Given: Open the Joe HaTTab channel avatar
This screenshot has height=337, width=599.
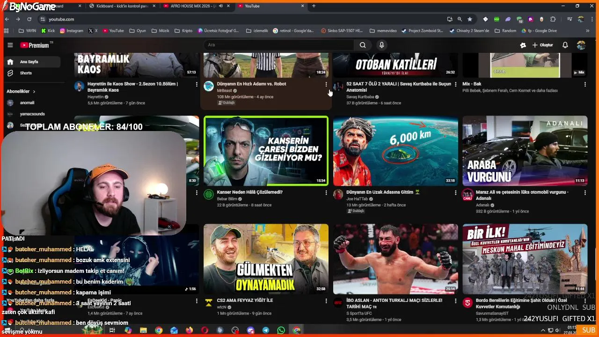Looking at the screenshot, I should tap(338, 194).
